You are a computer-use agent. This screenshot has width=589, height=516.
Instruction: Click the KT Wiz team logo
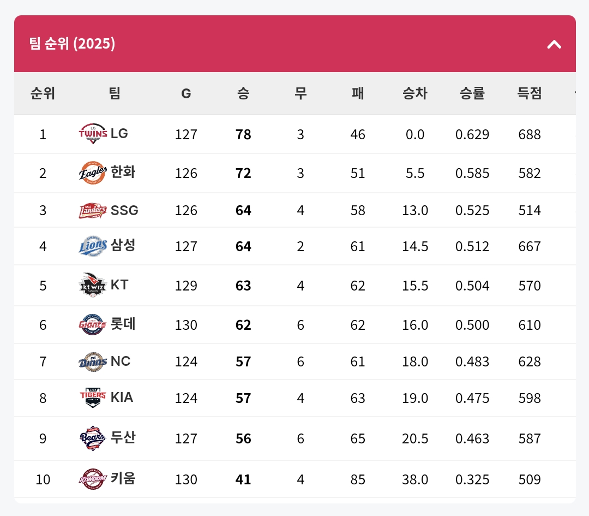point(93,285)
